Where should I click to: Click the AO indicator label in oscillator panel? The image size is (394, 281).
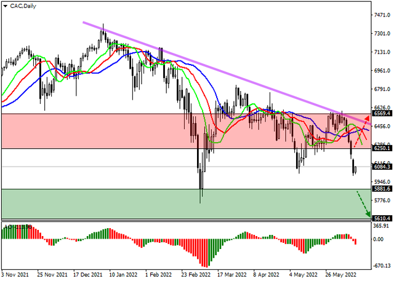(18, 226)
